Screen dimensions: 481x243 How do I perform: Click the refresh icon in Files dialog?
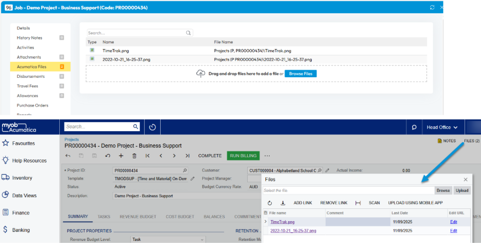(270, 203)
